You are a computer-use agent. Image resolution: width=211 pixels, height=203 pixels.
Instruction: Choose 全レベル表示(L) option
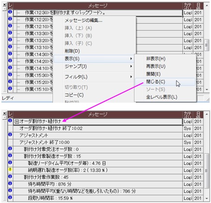point(161,97)
